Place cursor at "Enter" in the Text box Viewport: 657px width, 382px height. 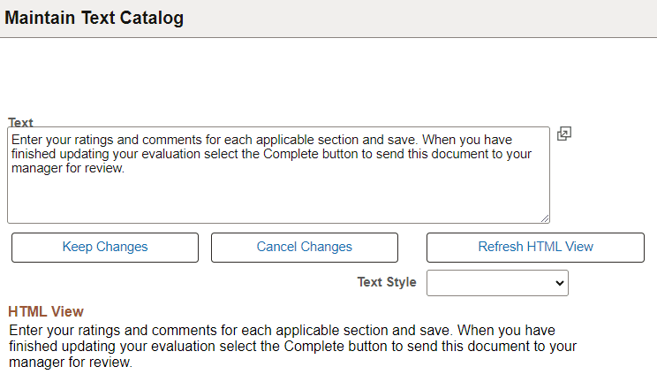pos(27,140)
